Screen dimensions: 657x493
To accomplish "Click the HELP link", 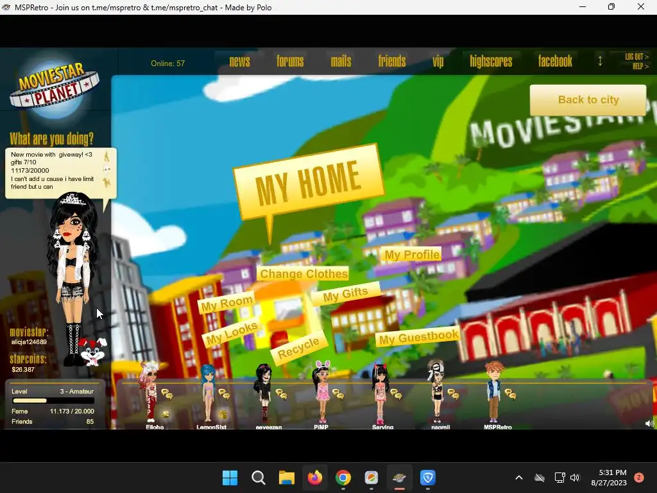I will tap(640, 66).
